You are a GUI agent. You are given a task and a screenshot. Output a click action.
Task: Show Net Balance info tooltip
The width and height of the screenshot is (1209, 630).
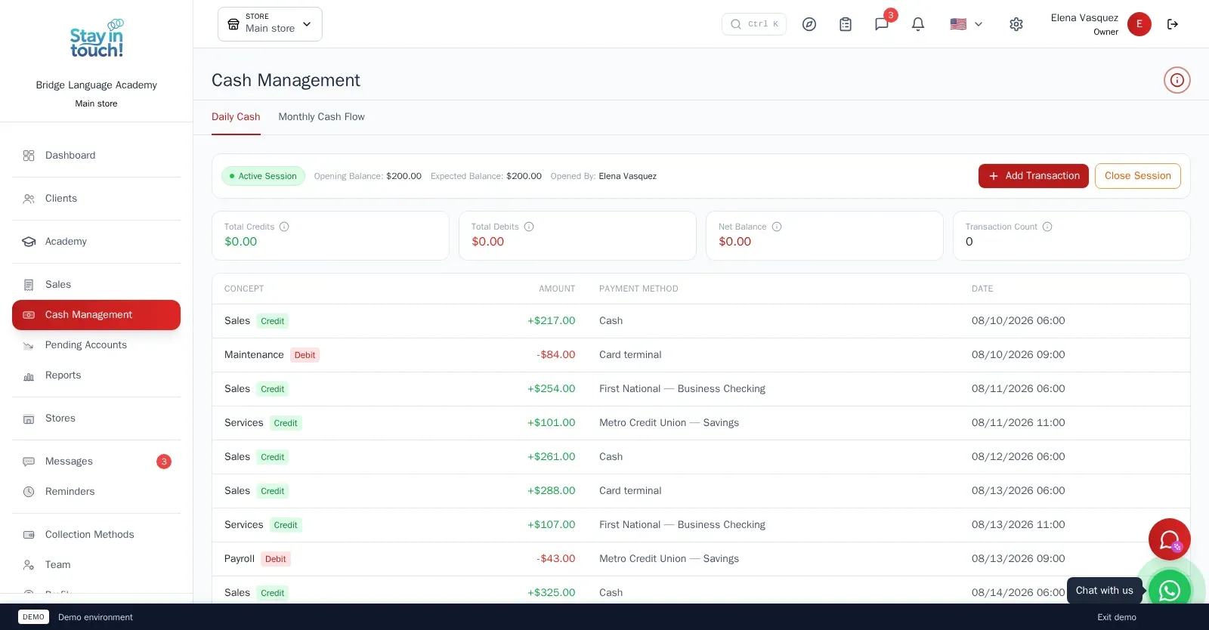pos(777,227)
